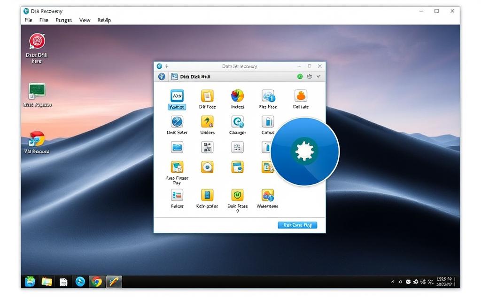The height and width of the screenshot is (301, 481).
Task: Open the Dalc Seter disk icon
Action: (x=177, y=125)
